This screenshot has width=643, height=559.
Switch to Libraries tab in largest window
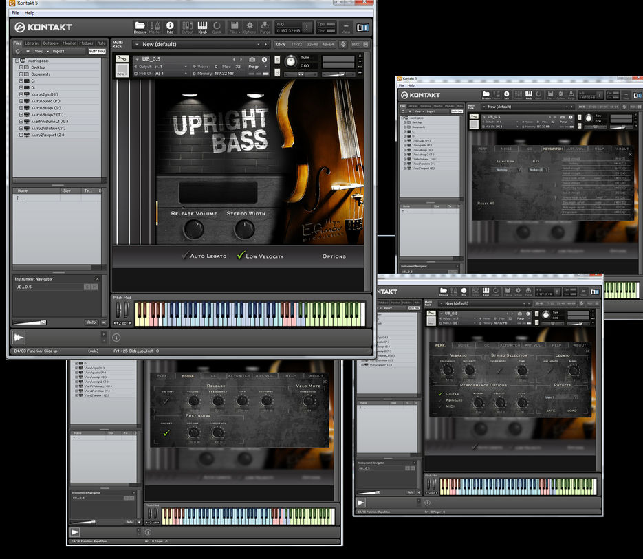pyautogui.click(x=32, y=43)
